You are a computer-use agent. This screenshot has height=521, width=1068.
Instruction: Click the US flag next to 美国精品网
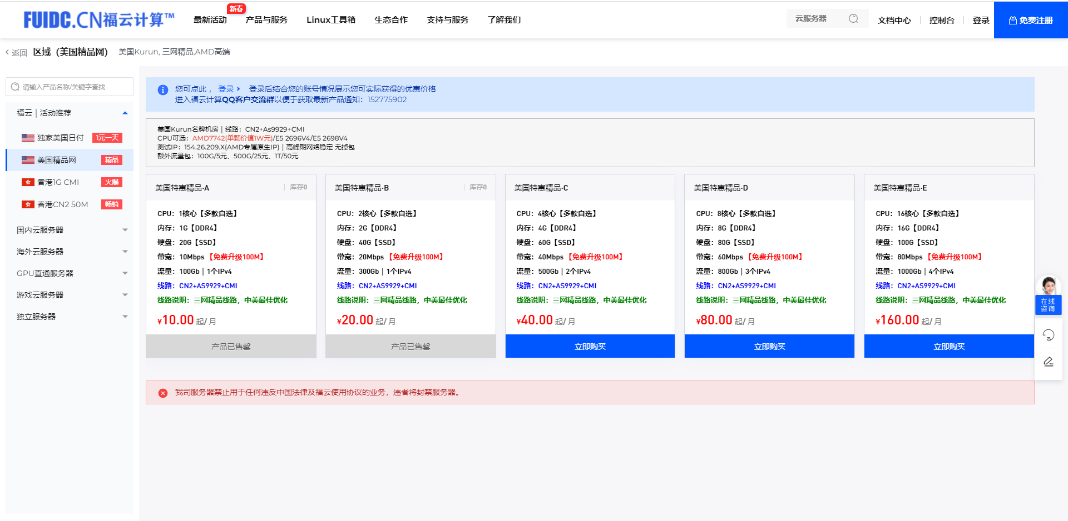(x=28, y=160)
